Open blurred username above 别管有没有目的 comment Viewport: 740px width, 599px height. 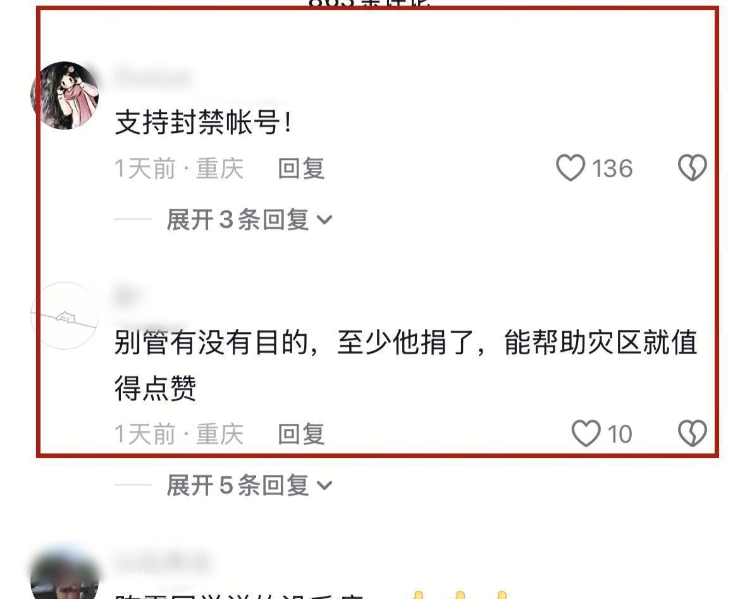click(126, 295)
